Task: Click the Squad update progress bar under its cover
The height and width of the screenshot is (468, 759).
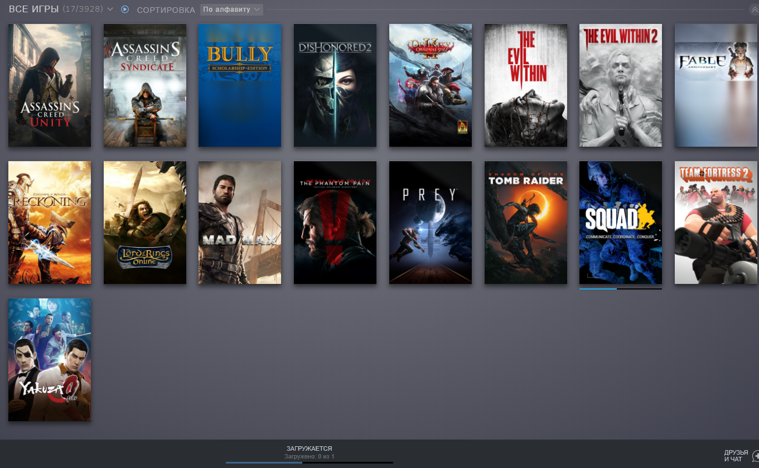Action: (x=621, y=289)
